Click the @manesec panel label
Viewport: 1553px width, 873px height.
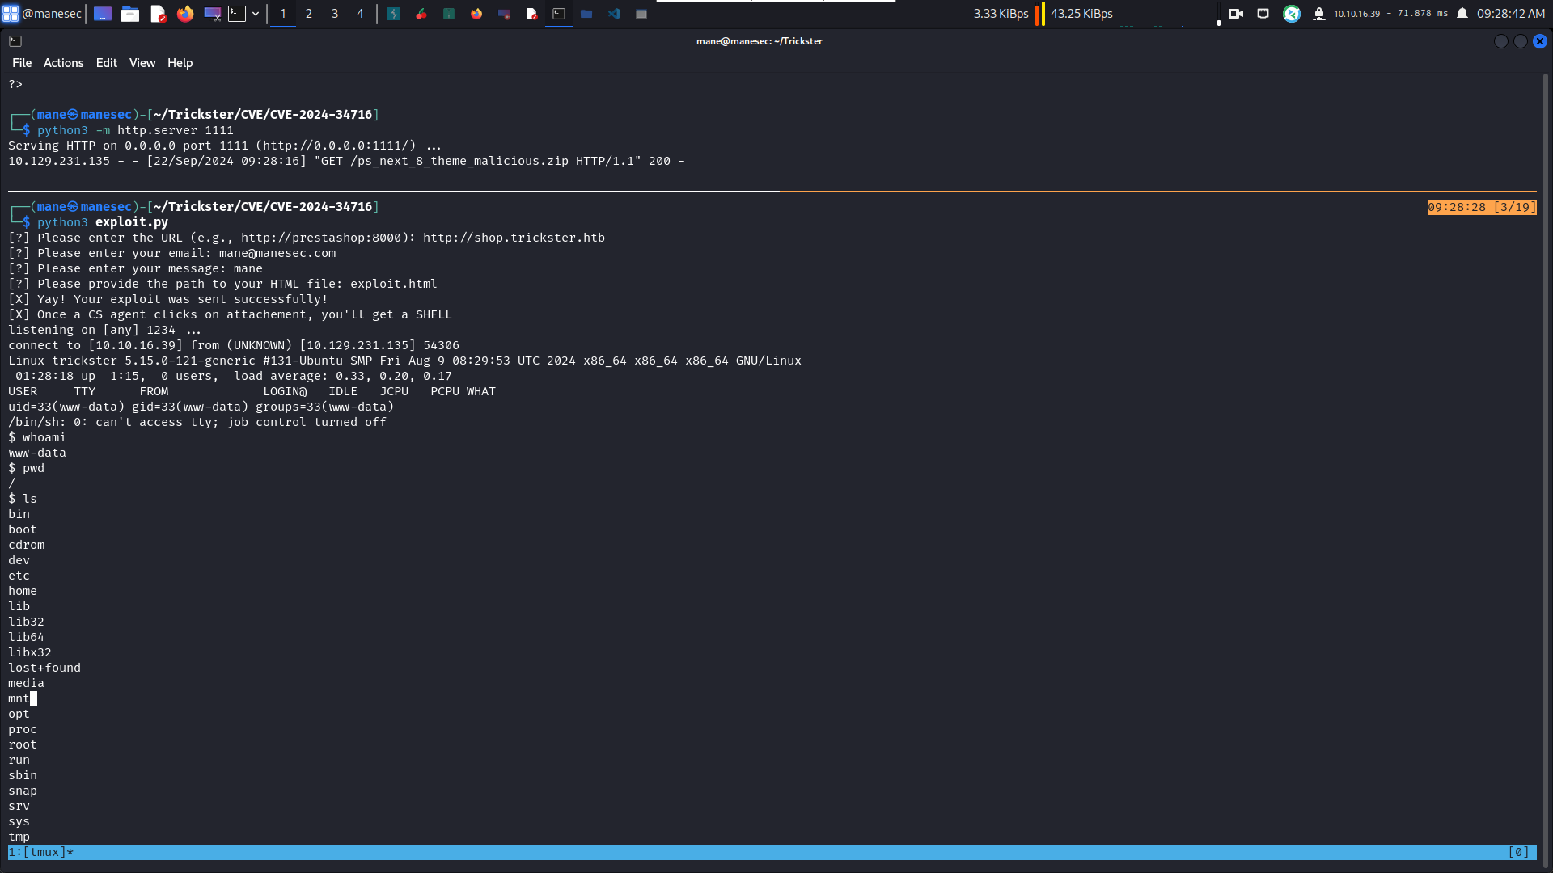52,14
